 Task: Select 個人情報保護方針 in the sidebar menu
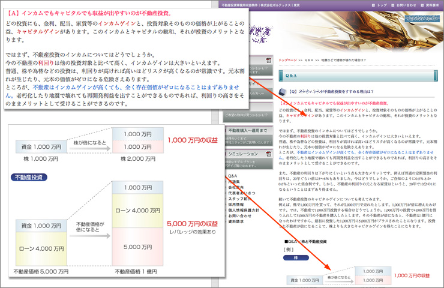244,210
